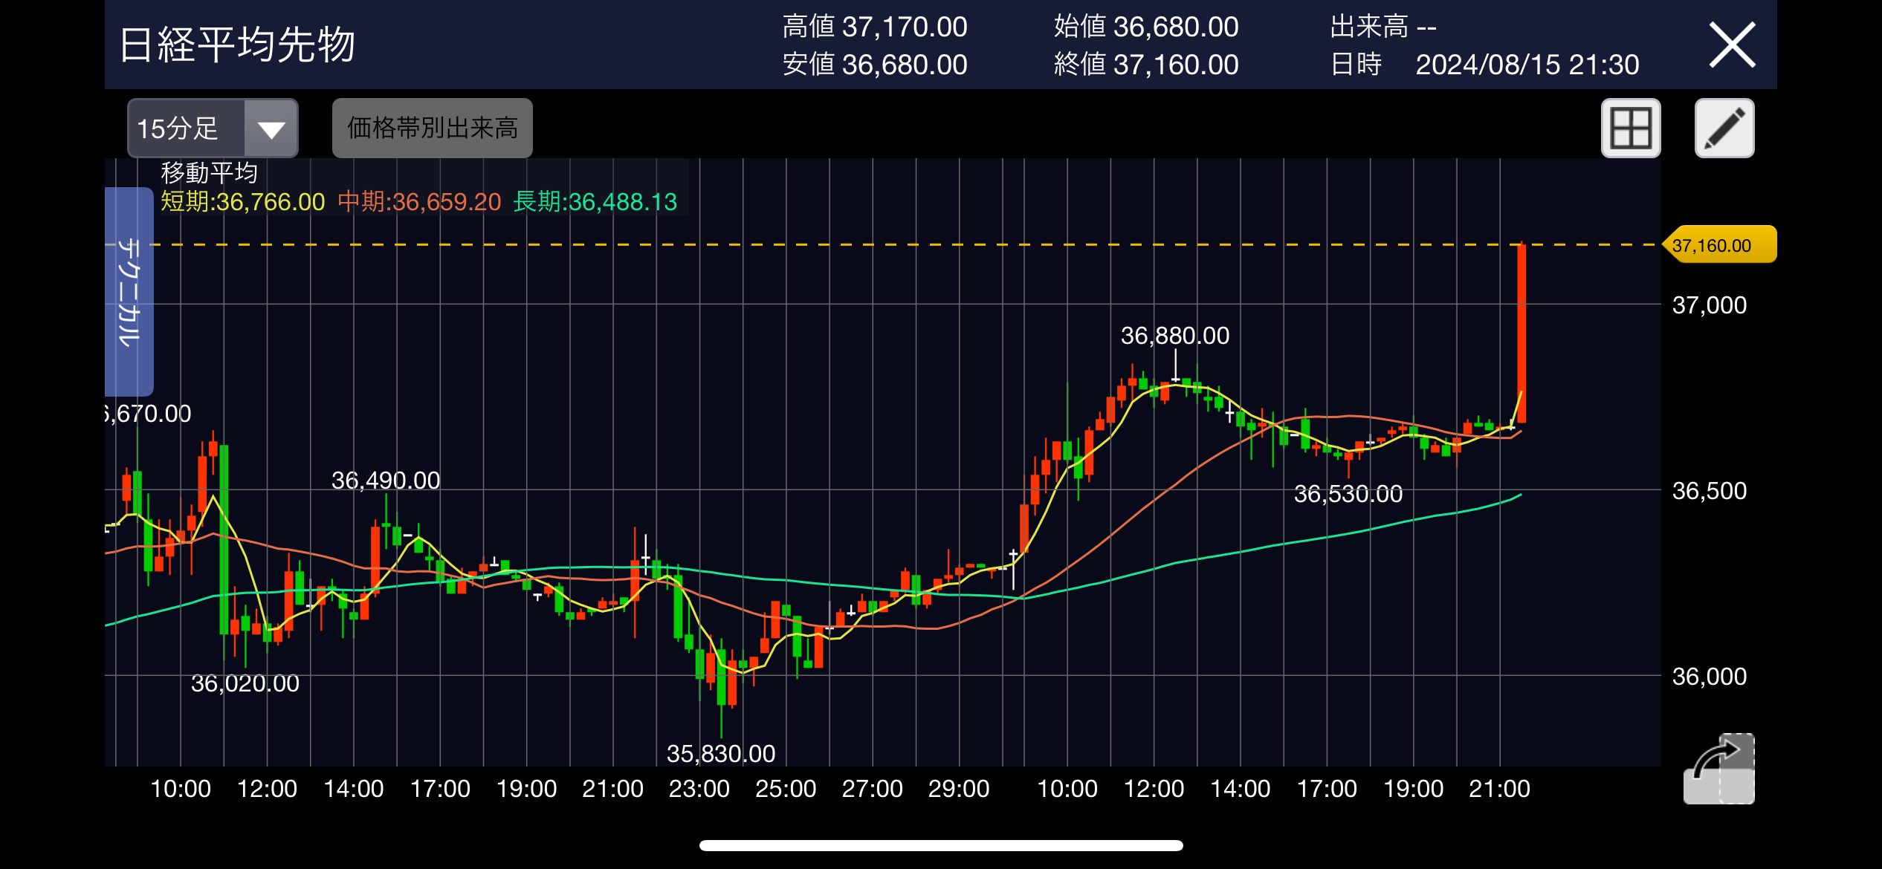Close the chart with the X icon

[1731, 45]
